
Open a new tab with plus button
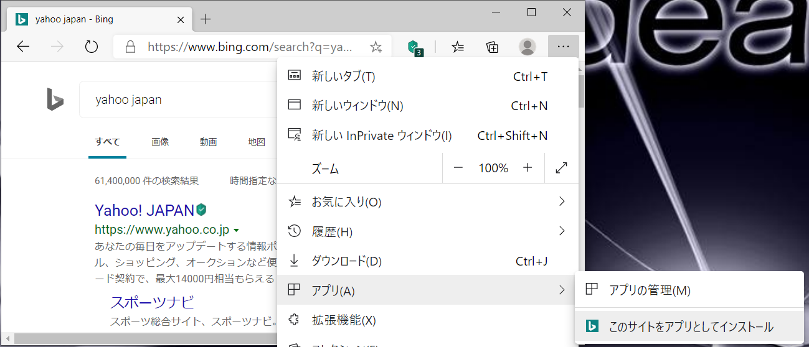(x=206, y=19)
